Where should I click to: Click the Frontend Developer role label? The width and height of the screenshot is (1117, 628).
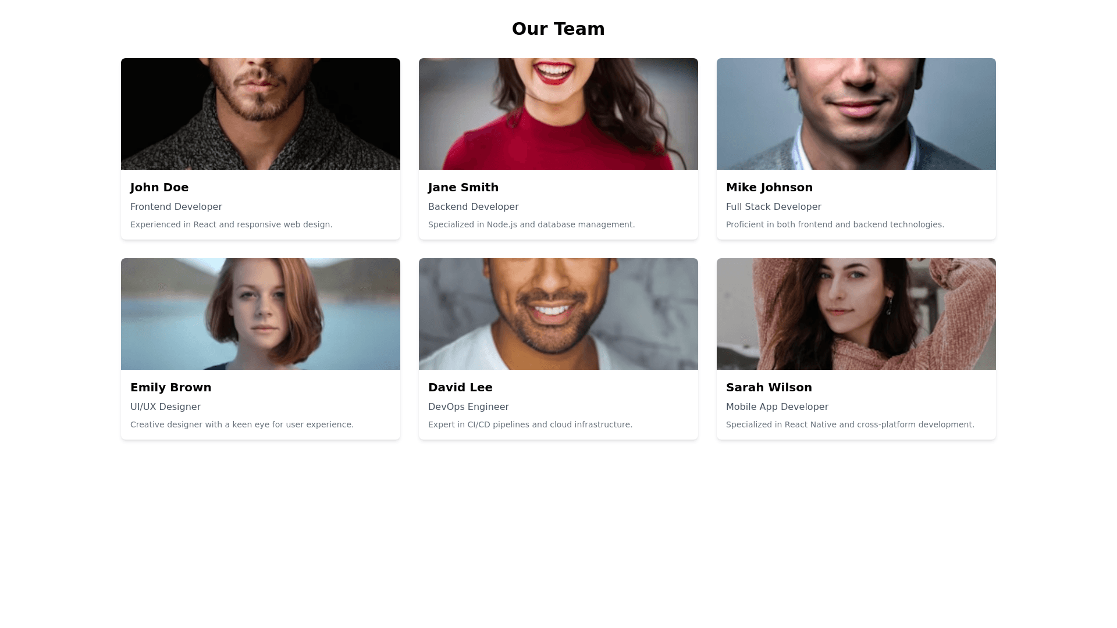(x=176, y=207)
